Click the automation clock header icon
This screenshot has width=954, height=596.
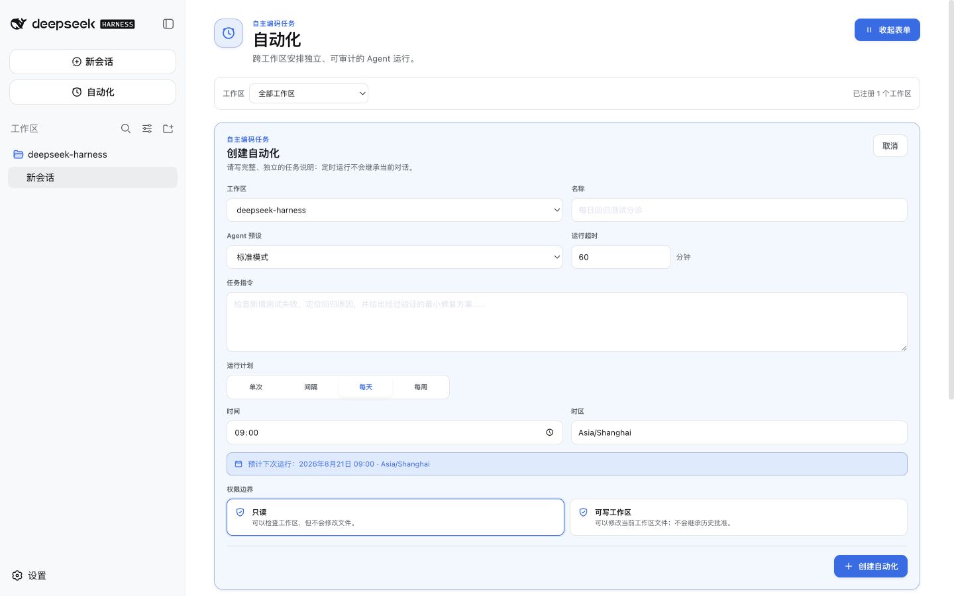(x=229, y=33)
